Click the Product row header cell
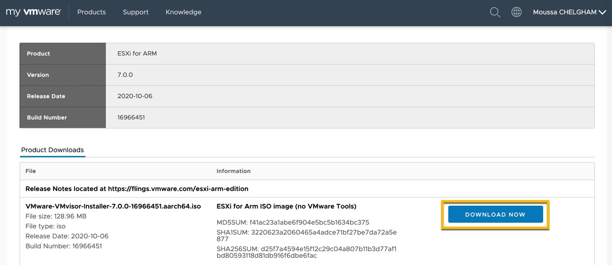Viewport: 612px width, 265px height. 63,54
